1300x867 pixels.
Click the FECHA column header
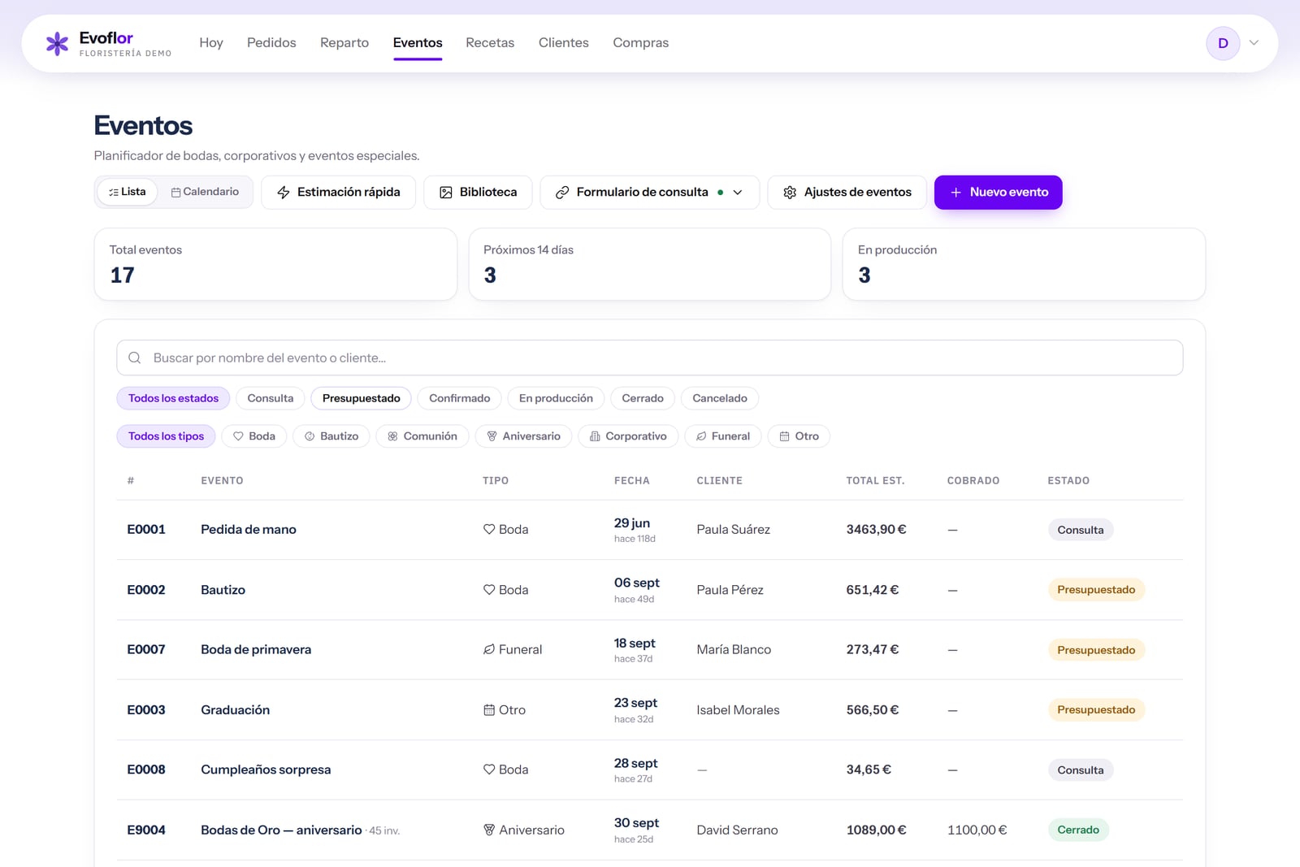pos(632,481)
